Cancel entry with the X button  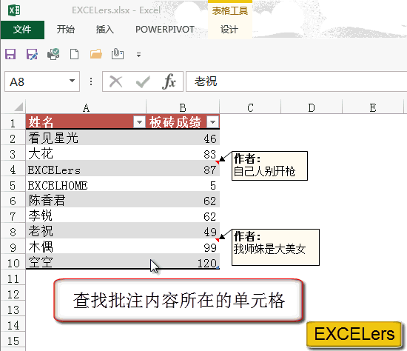115,82
